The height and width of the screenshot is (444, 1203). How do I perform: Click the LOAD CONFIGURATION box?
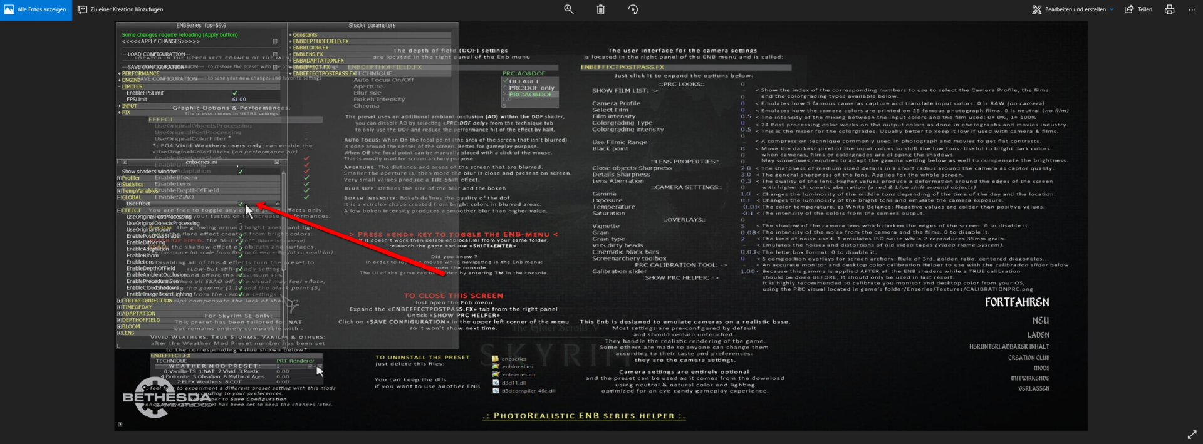(x=274, y=54)
